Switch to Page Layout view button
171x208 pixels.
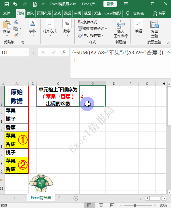(x=101, y=205)
